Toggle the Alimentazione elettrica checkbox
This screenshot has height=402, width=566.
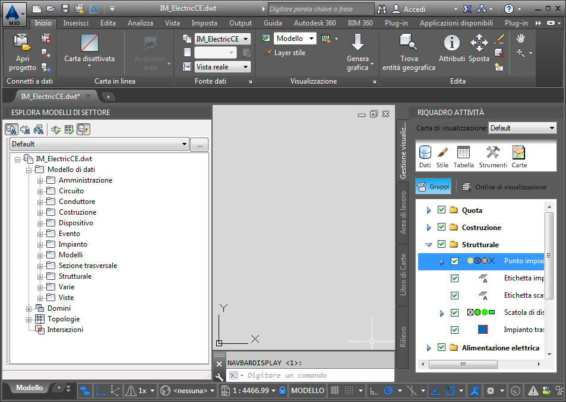pos(441,347)
